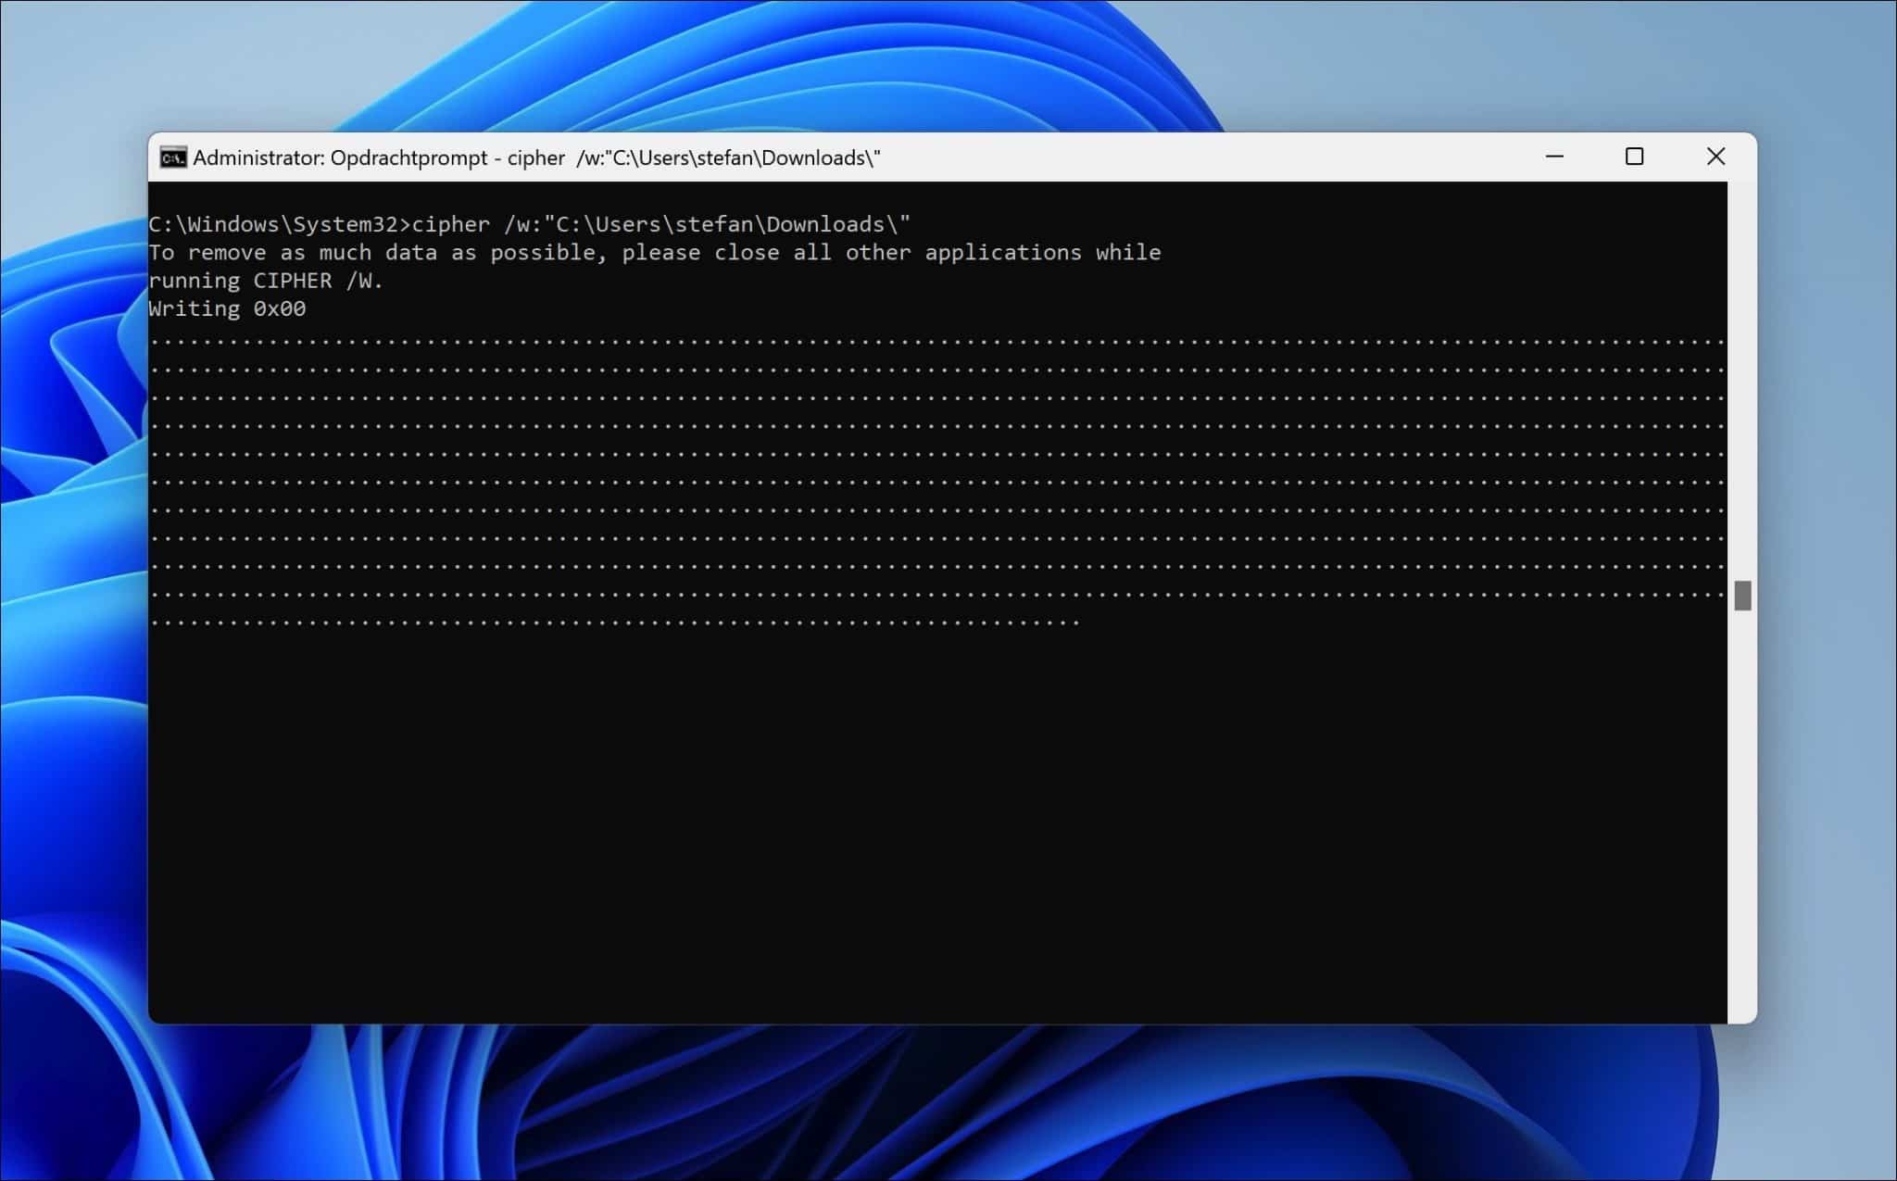Click the 'Writing 0x00' status line
Image resolution: width=1897 pixels, height=1181 pixels.
[x=227, y=308]
